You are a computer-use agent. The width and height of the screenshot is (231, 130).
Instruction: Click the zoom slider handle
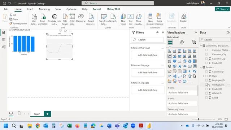tap(199, 119)
